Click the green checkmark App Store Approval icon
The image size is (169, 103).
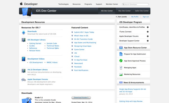tap(121, 61)
